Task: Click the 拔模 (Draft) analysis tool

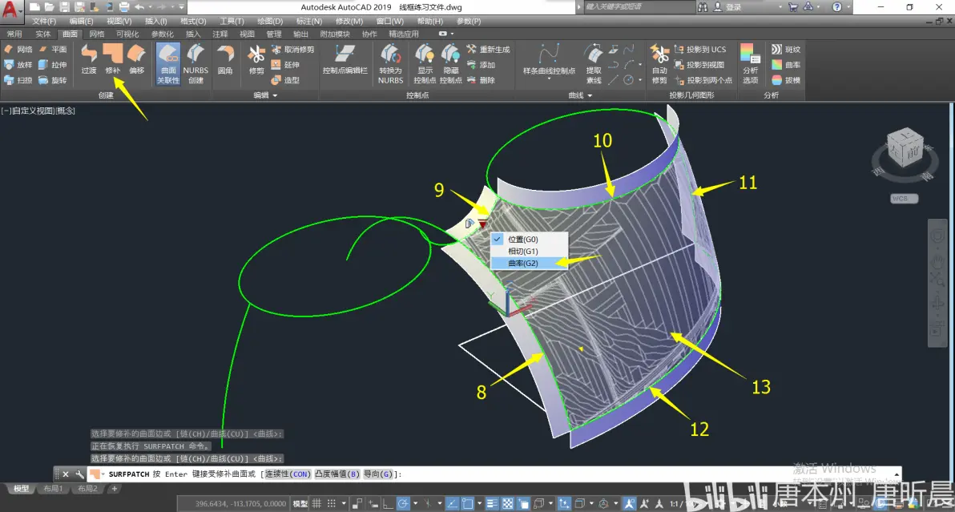Action: pyautogui.click(x=786, y=80)
